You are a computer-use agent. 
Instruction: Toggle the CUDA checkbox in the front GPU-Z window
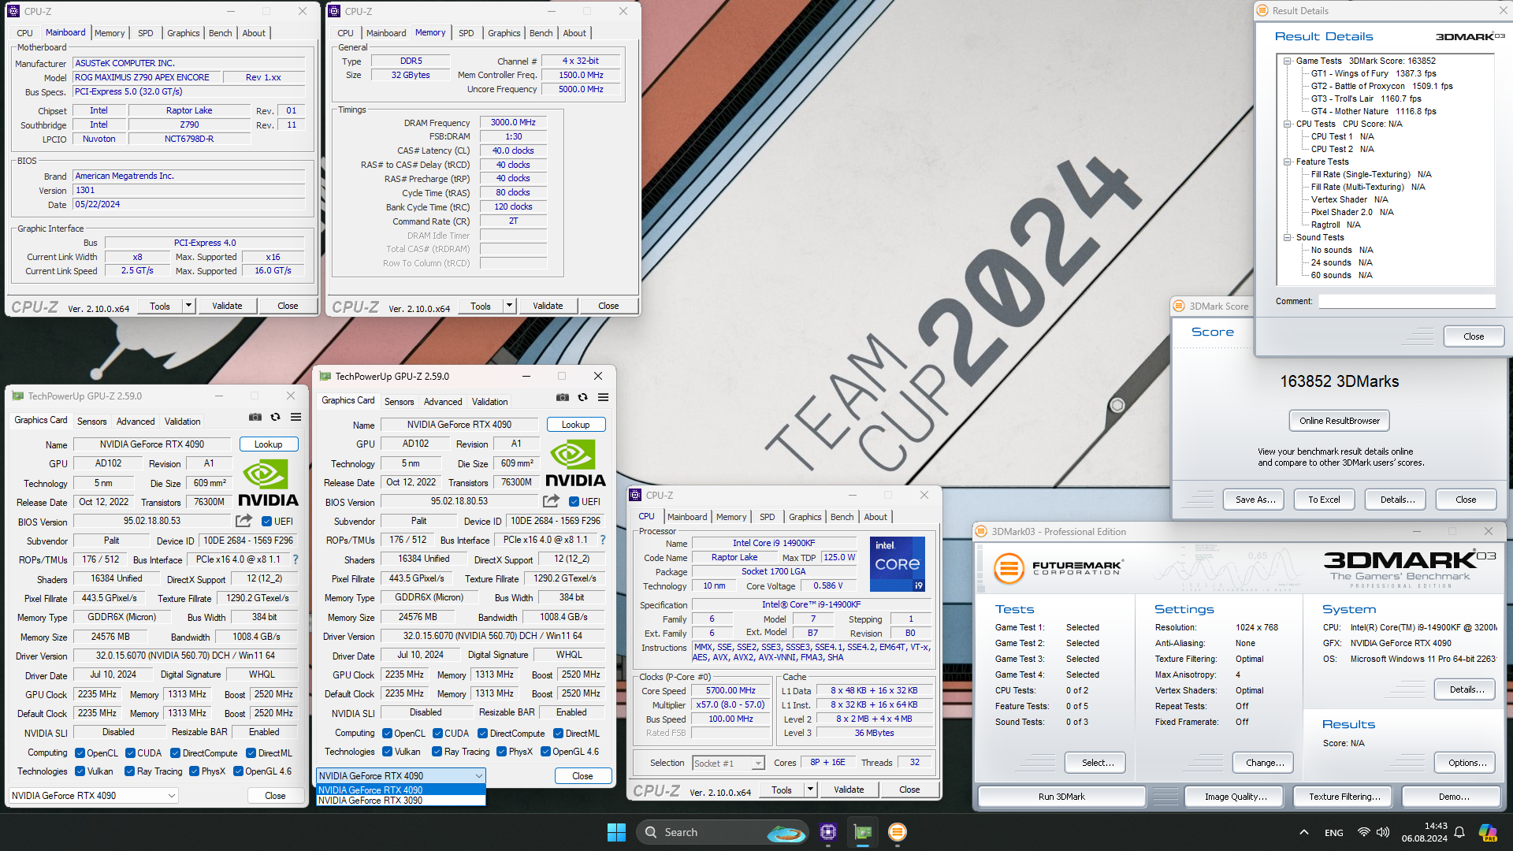point(437,734)
